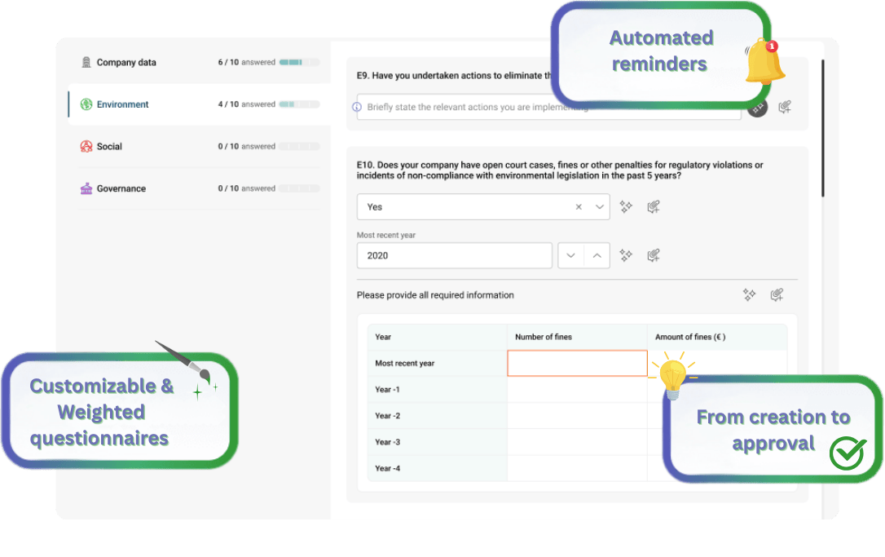Click the sparkle icon in the 'Please provide all required information' row
This screenshot has height=557, width=885.
[750, 295]
